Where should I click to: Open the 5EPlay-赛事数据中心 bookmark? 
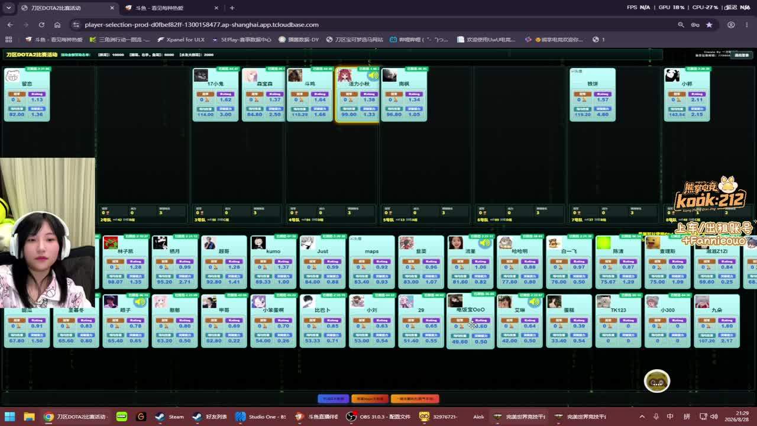point(241,40)
